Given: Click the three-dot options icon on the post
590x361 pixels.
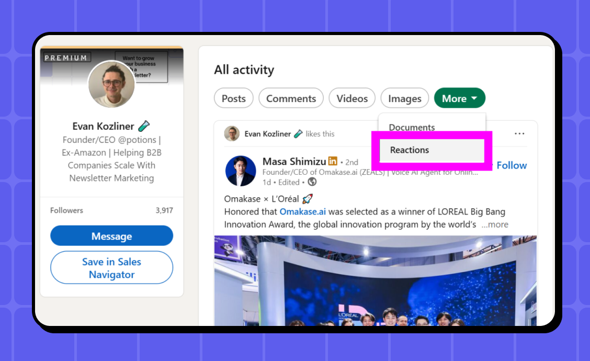Looking at the screenshot, I should pos(519,133).
